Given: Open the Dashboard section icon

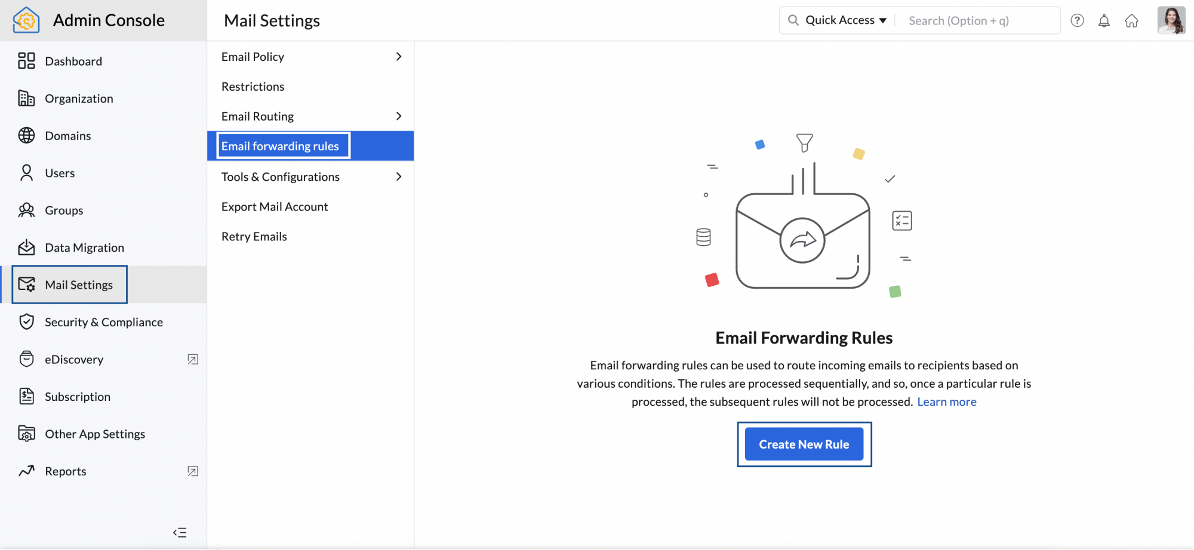Looking at the screenshot, I should coord(27,61).
